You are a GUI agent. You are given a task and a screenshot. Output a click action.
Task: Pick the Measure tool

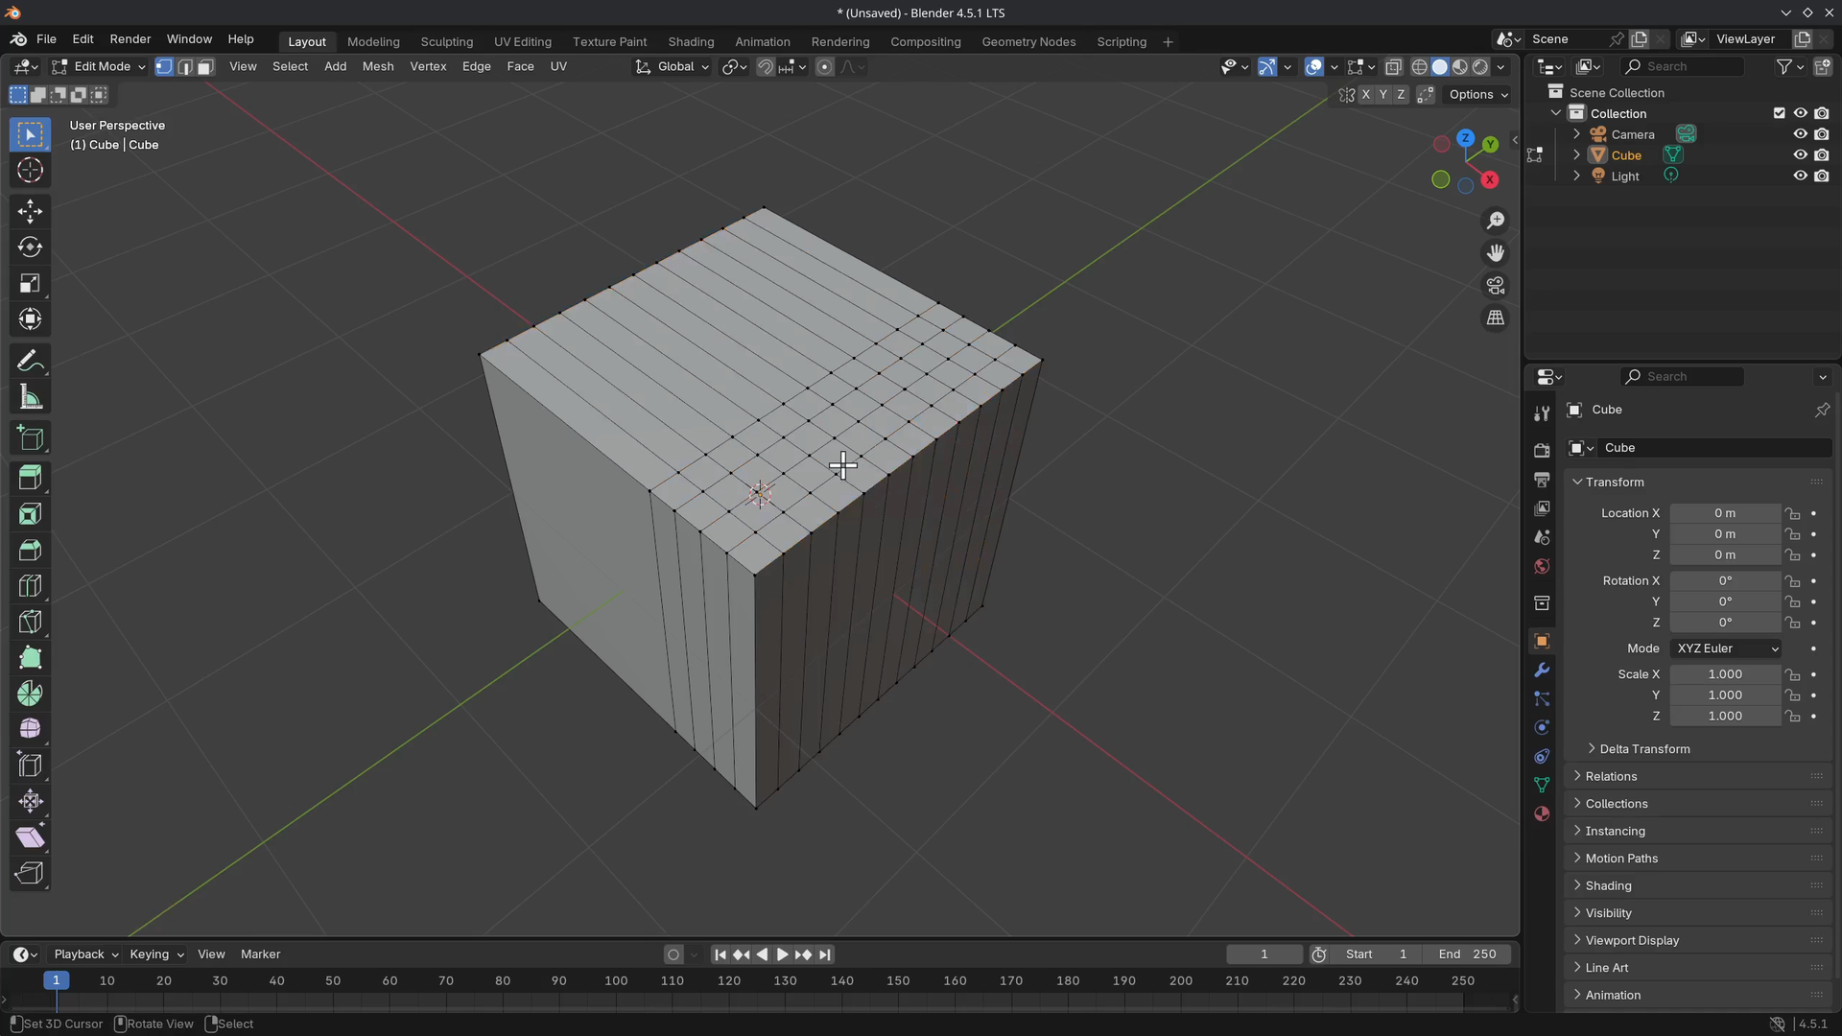coord(30,397)
